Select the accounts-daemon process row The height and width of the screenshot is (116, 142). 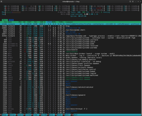(x=71, y=68)
